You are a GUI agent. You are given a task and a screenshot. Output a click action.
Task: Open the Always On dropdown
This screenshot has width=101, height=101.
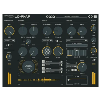pyautogui.click(x=71, y=67)
